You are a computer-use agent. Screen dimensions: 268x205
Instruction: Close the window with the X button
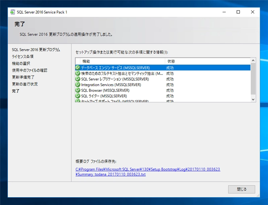click(x=252, y=12)
